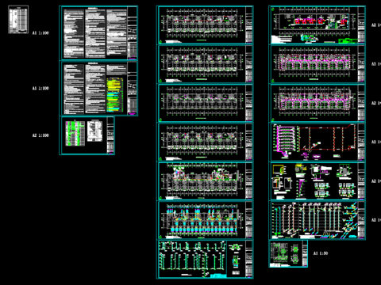Click the lower magenta heating floor plan
The width and height of the screenshot is (381, 285).
tap(317, 103)
